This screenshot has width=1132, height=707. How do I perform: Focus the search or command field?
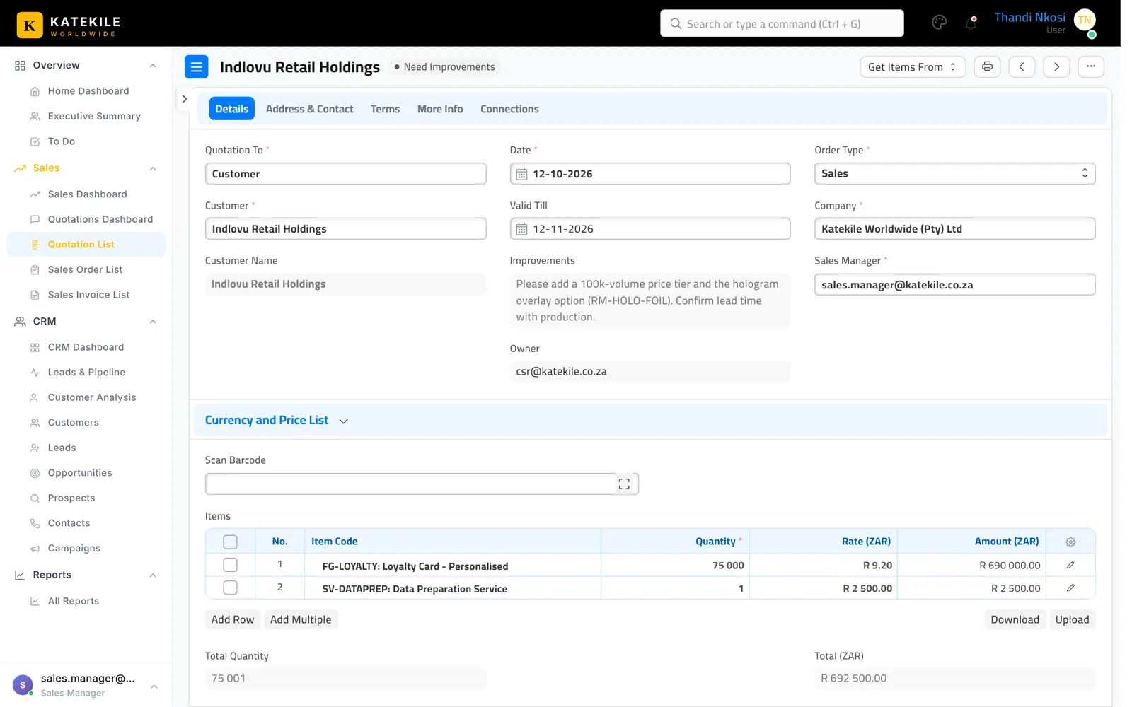(x=782, y=23)
